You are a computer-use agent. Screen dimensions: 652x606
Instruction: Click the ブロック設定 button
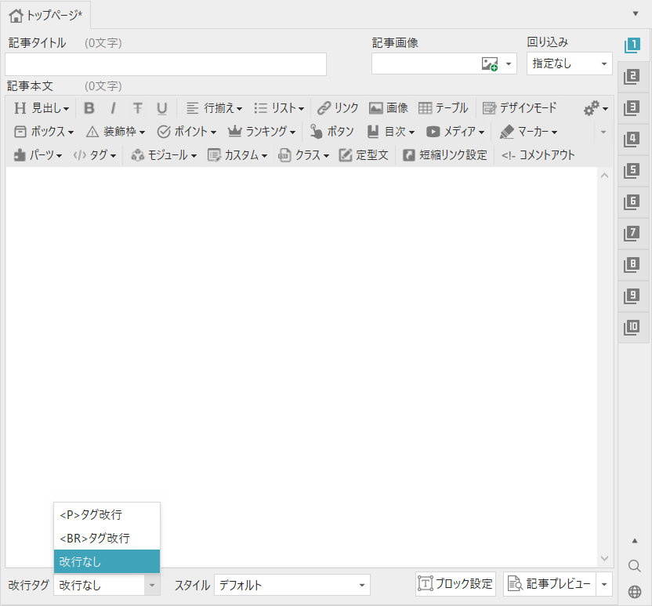tap(455, 584)
